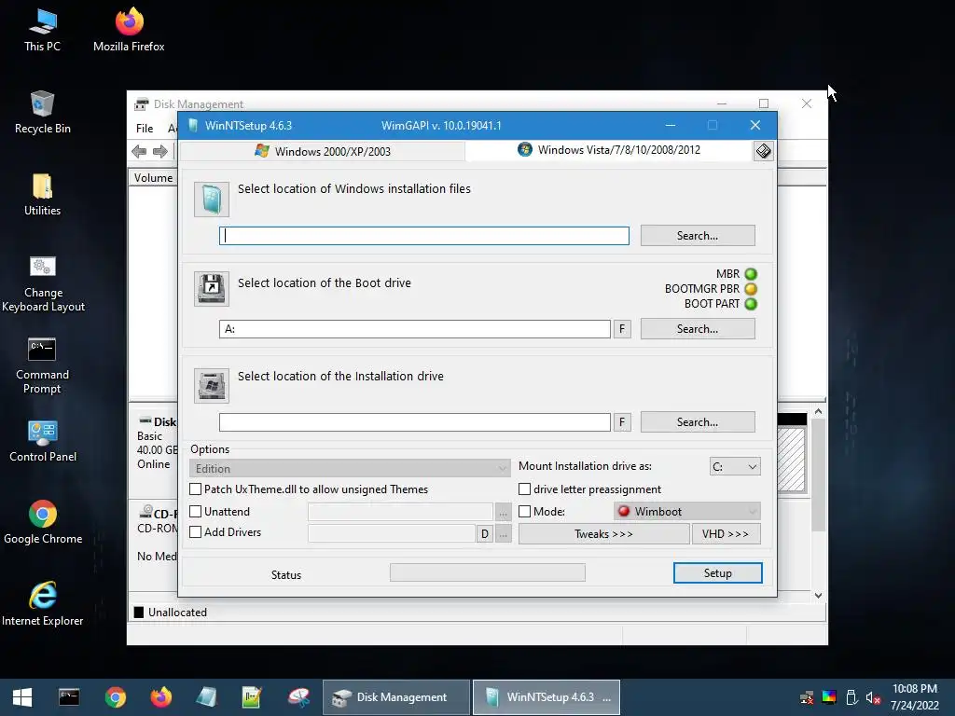This screenshot has height=716, width=955.
Task: Open Windows Start menu
Action: click(x=22, y=697)
